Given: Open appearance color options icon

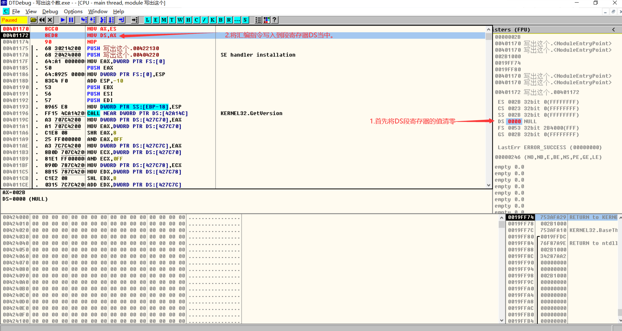Looking at the screenshot, I should (266, 20).
